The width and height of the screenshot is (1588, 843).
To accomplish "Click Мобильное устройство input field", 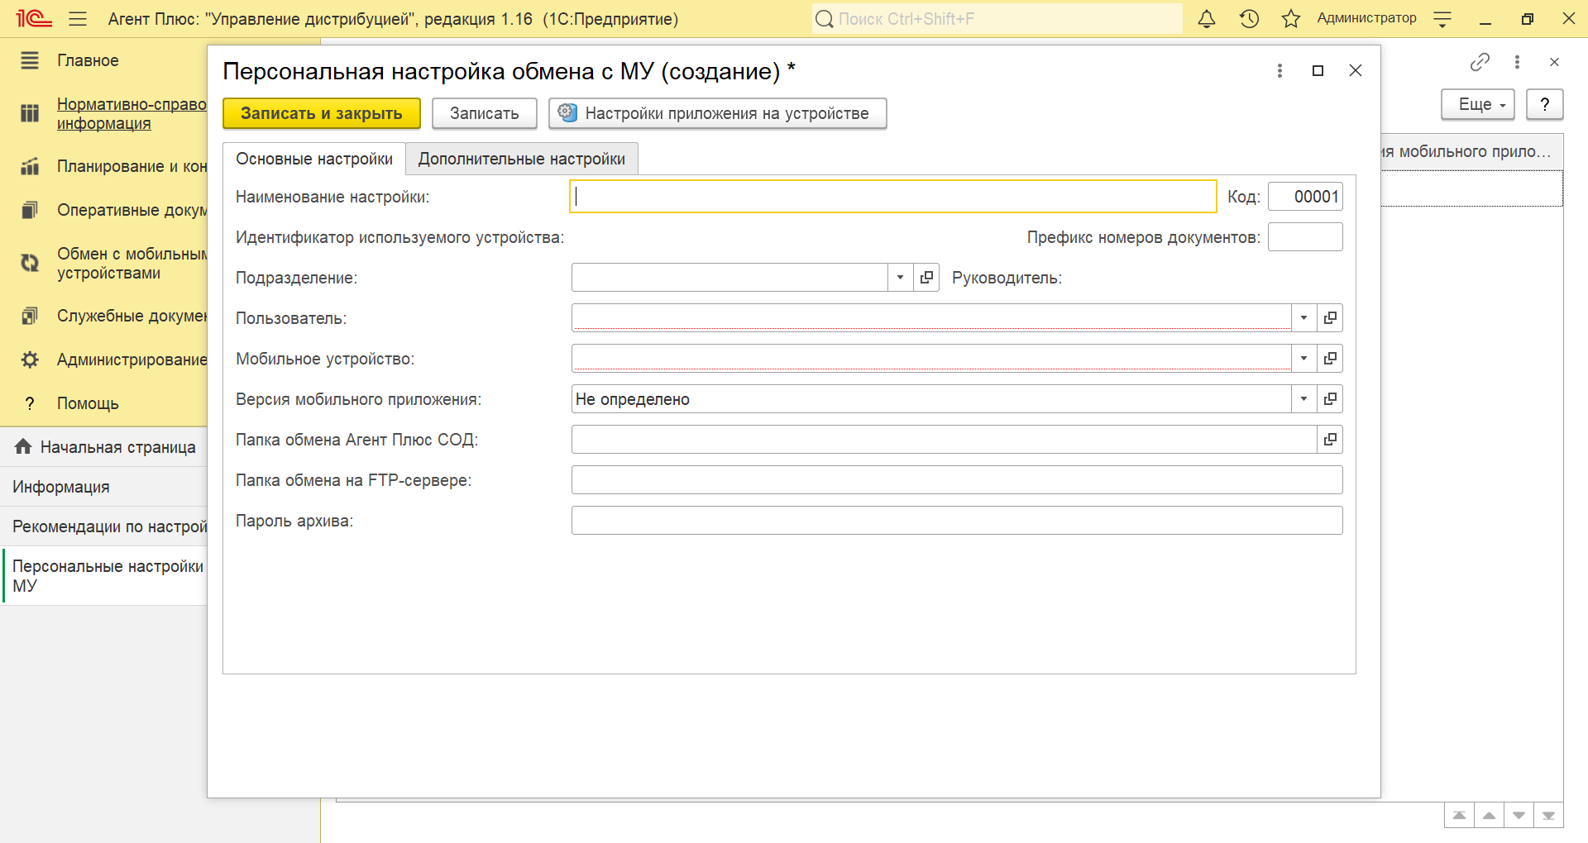I will coord(931,359).
